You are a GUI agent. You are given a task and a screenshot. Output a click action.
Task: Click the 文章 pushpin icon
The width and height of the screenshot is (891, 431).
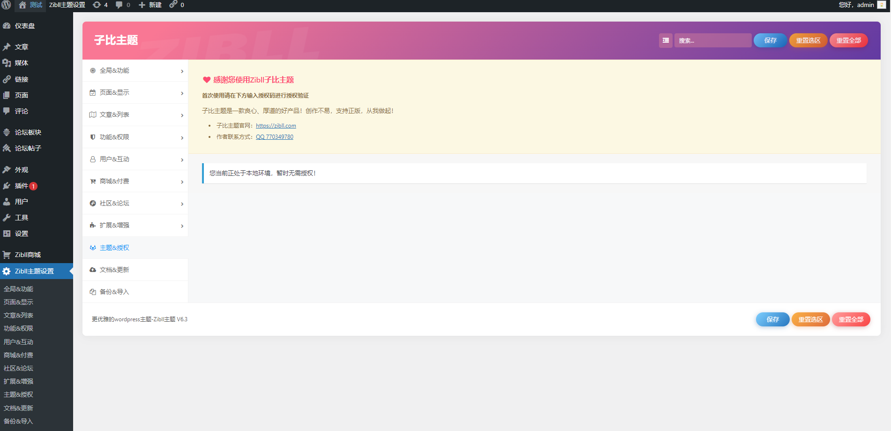[x=7, y=47]
